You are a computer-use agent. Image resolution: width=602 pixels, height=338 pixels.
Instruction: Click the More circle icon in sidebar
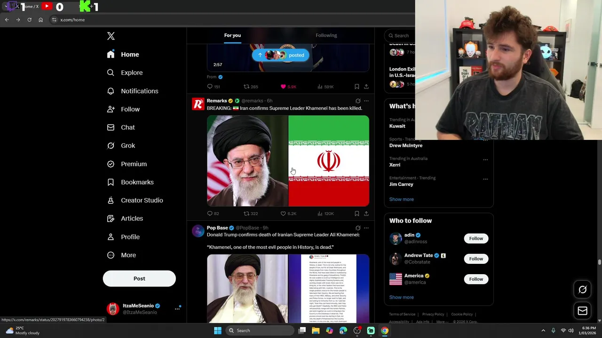[x=111, y=255]
